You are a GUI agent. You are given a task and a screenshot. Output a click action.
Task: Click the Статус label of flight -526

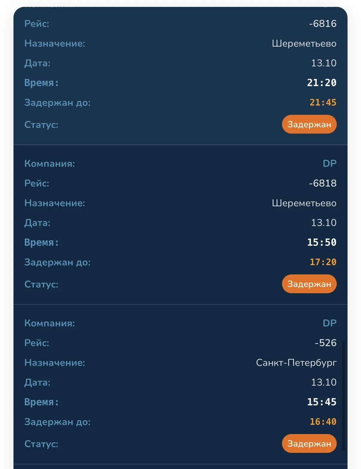(41, 444)
